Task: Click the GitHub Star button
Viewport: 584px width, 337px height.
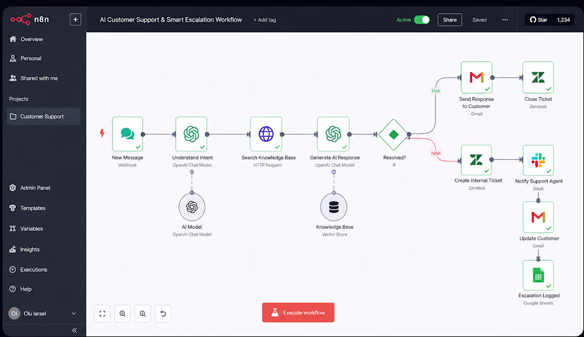Action: click(538, 20)
